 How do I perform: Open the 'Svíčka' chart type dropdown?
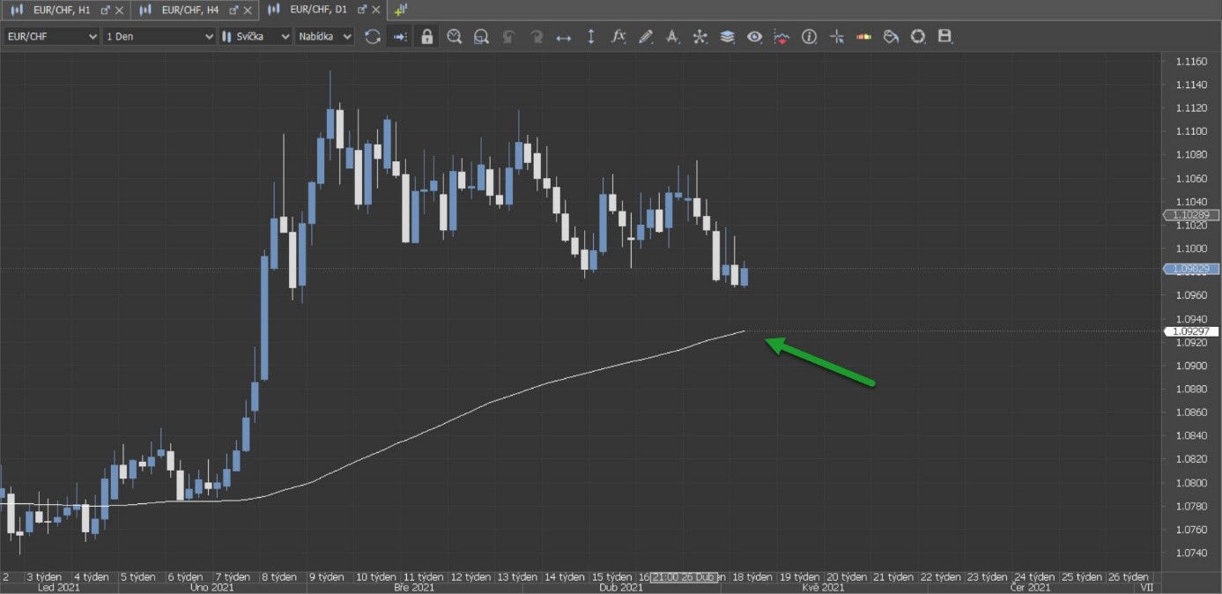[x=256, y=36]
